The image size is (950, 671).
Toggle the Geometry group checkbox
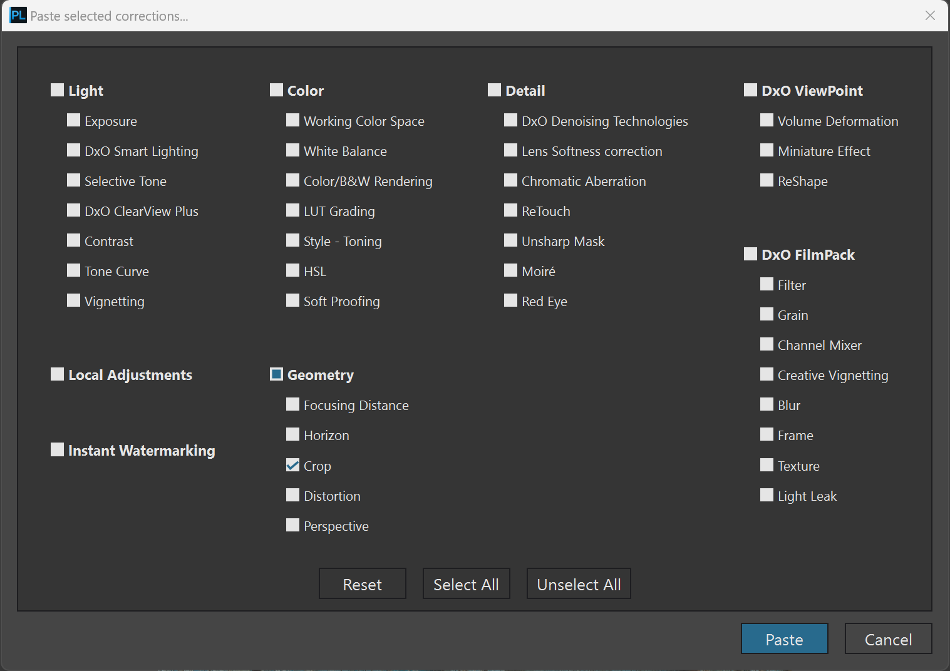click(276, 374)
